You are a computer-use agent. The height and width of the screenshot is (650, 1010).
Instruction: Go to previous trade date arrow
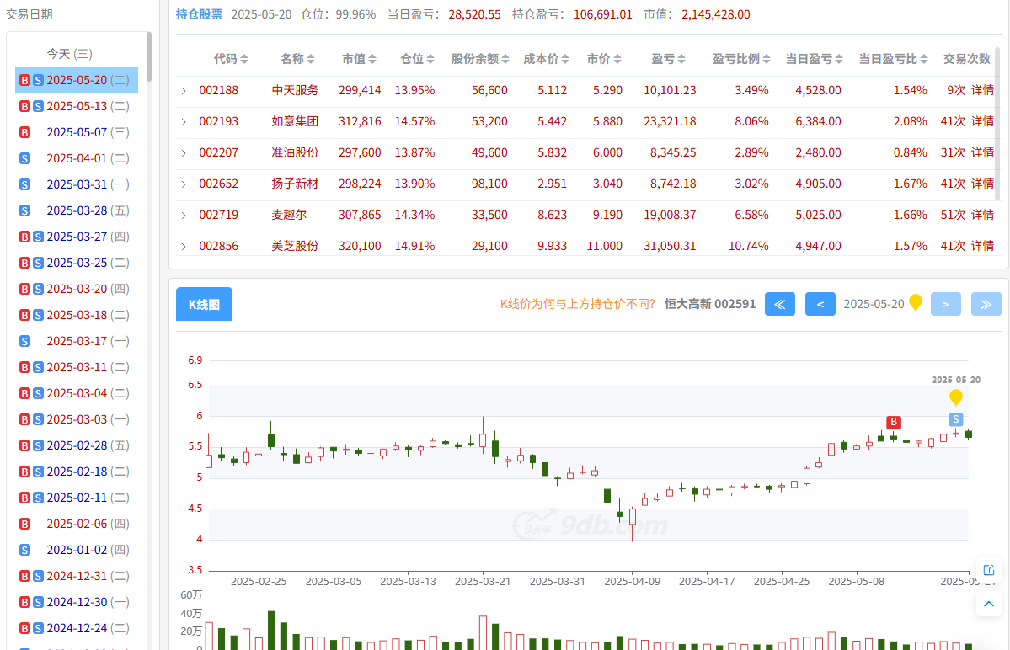coord(820,305)
